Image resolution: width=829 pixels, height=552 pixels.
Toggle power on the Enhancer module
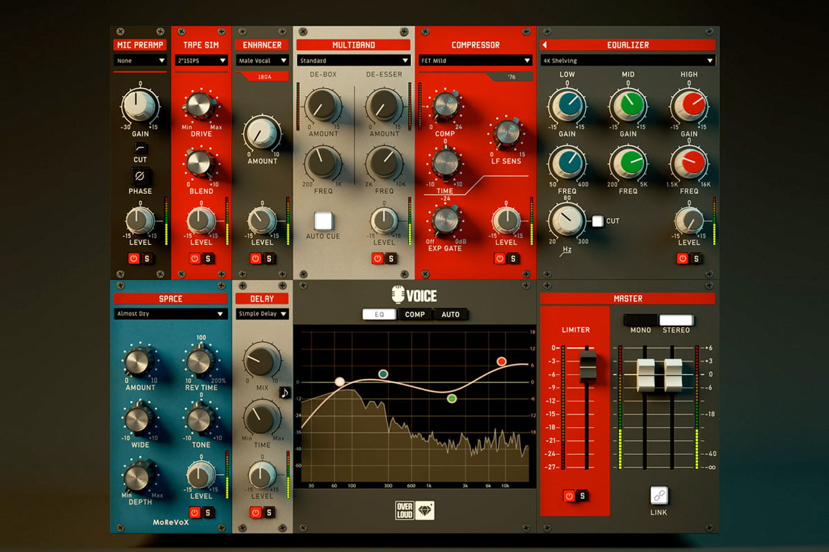[256, 258]
